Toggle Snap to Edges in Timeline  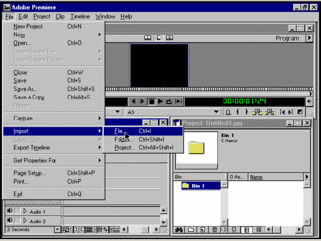(79, 230)
